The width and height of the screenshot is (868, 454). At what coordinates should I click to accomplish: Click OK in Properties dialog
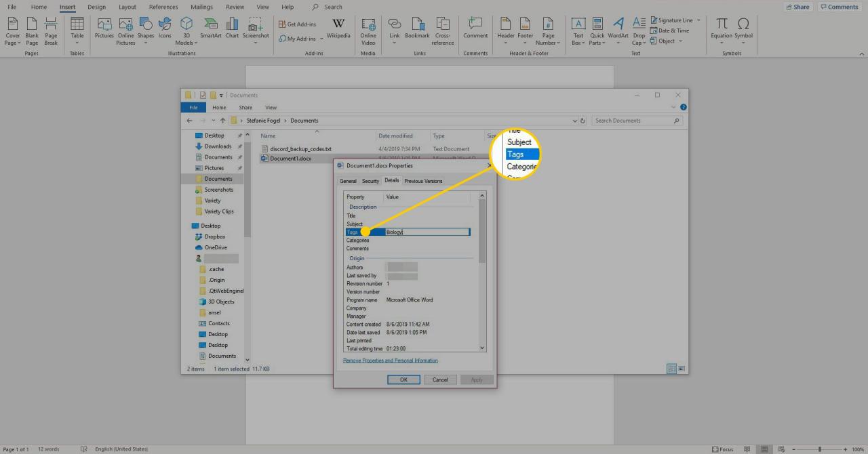click(403, 379)
